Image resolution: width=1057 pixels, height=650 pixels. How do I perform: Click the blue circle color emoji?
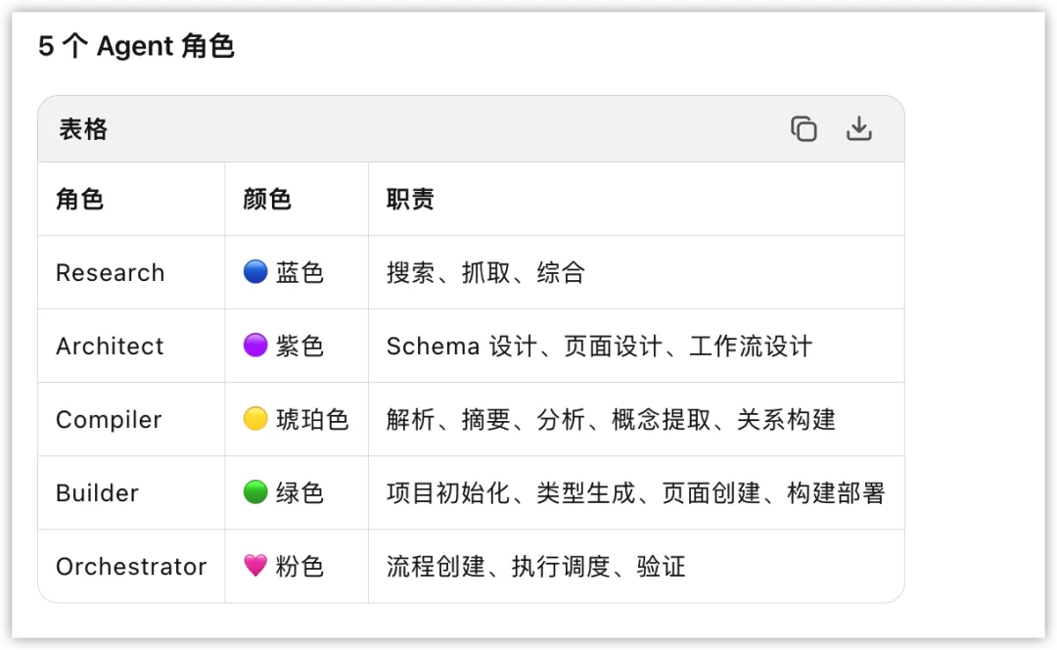pos(255,272)
